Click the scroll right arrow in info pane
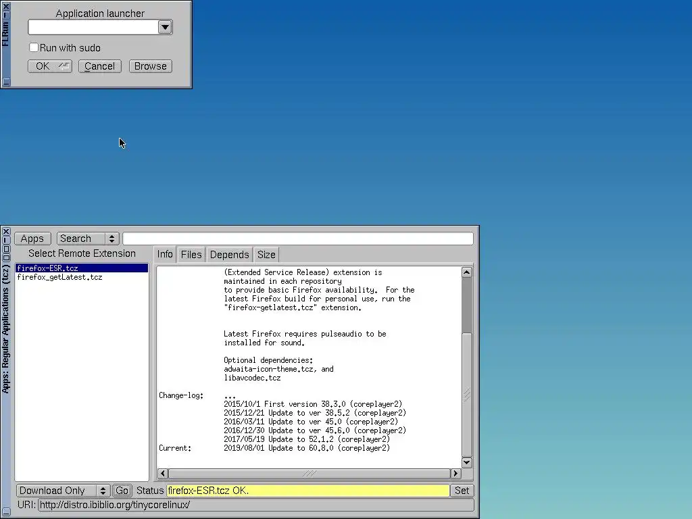Viewport: 692px width, 519px height. (455, 474)
